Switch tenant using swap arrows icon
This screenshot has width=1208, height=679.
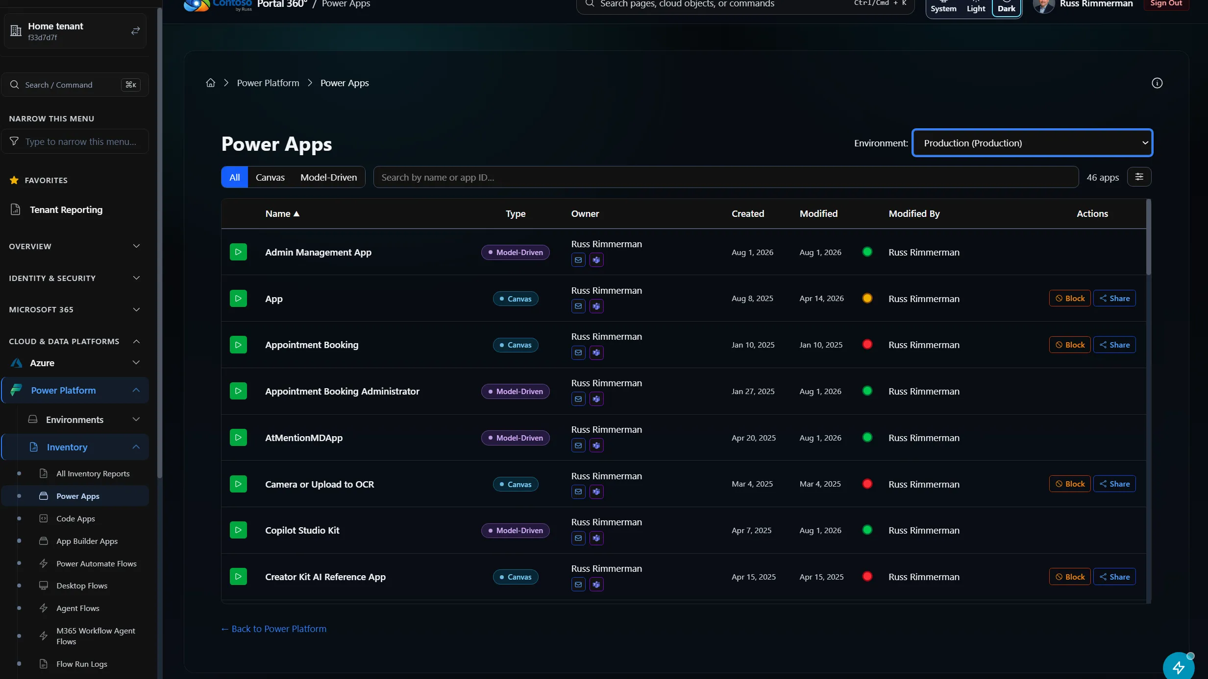click(136, 31)
